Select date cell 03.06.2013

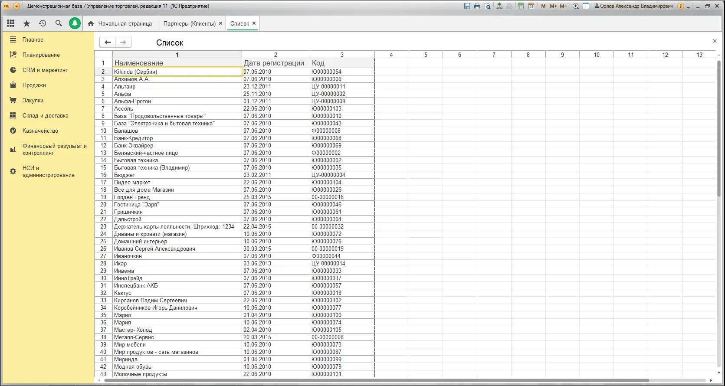[276, 263]
